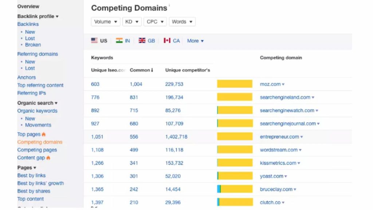Open Anchors in the sidebar

[26, 77]
